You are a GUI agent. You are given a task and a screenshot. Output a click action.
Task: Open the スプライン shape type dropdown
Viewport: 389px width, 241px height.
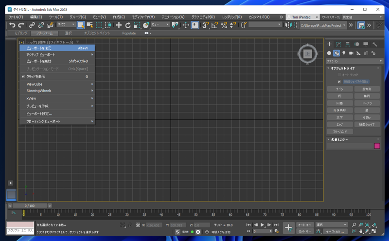point(354,61)
